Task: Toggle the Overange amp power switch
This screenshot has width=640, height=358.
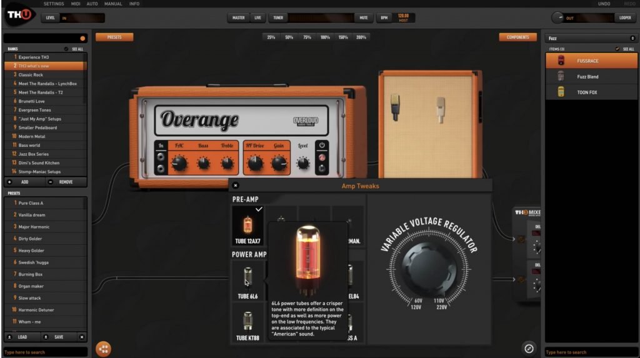Action: pos(322,146)
